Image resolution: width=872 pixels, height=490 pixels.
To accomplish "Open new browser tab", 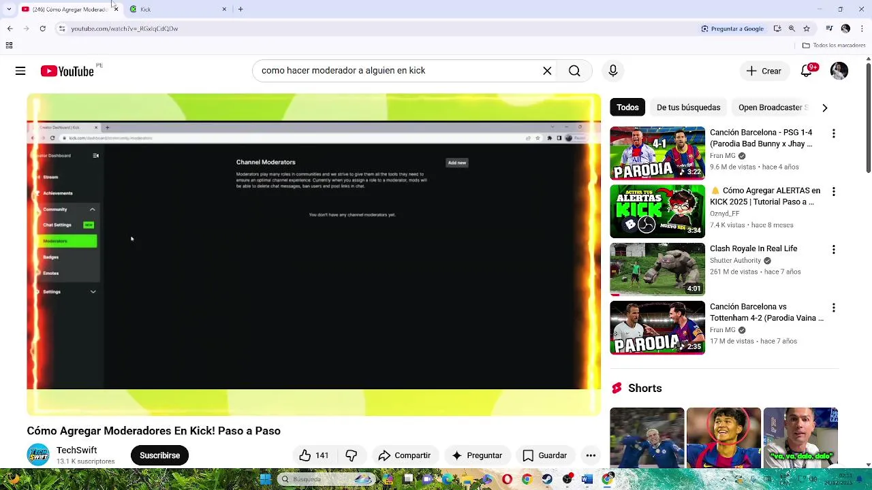I will pyautogui.click(x=240, y=9).
